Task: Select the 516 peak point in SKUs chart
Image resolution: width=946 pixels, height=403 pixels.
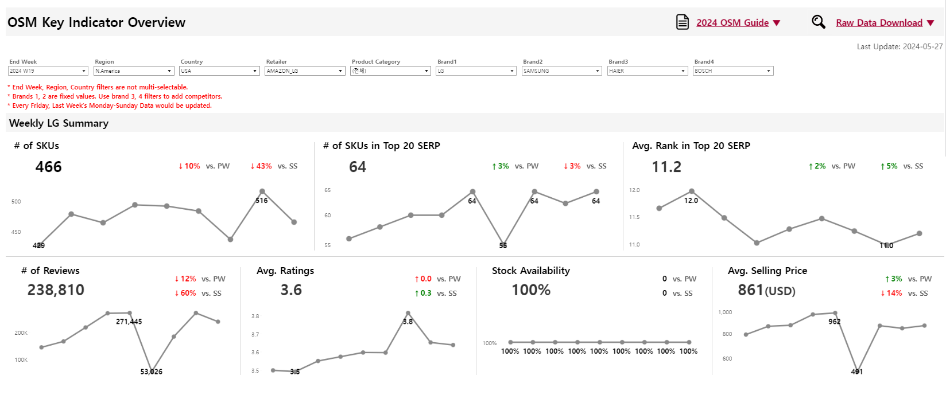Action: (x=262, y=191)
